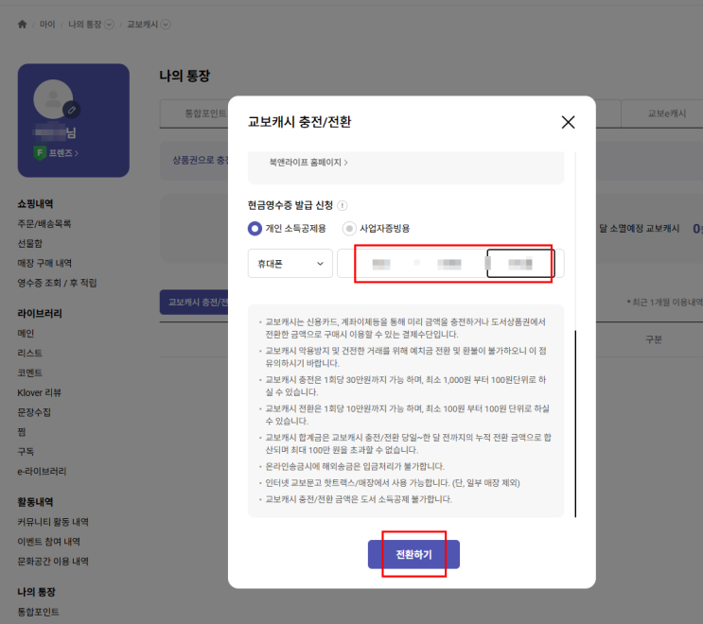Click info icon next to 현금영수증 발급 신청

[343, 205]
